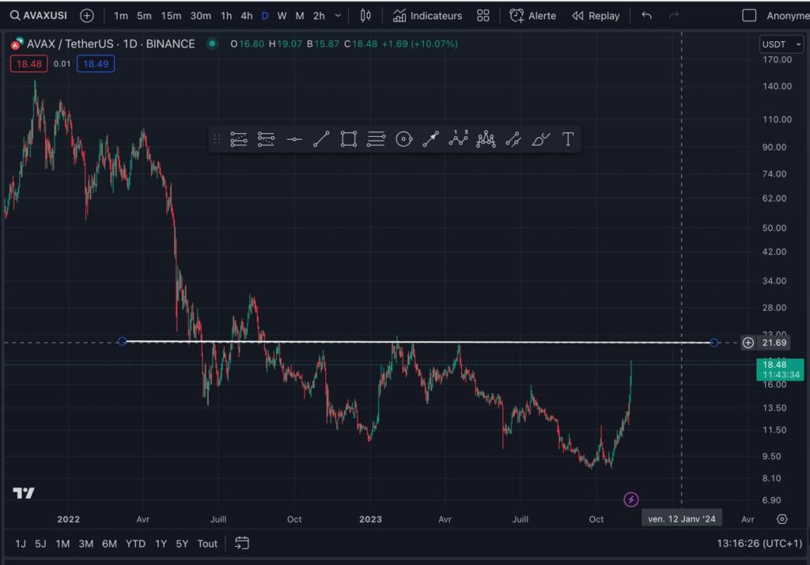Image resolution: width=810 pixels, height=565 pixels.
Task: Select the 1m timeframe
Action: pyautogui.click(x=121, y=16)
